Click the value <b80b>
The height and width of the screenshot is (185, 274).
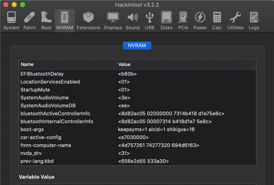tap(127, 74)
